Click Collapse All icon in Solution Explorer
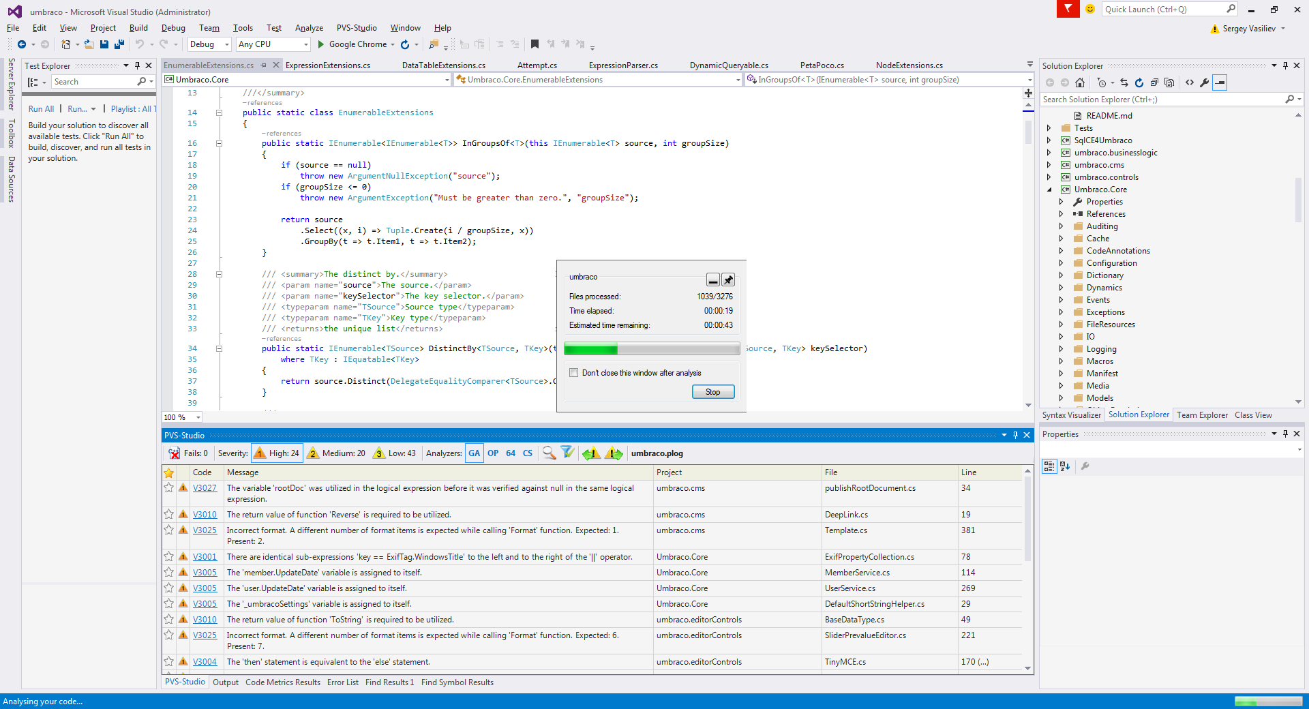The image size is (1309, 709). pos(1154,82)
